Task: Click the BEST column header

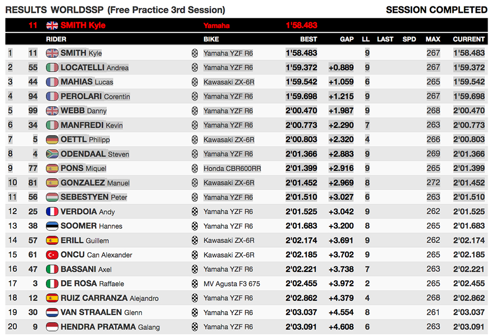Action: pos(309,39)
